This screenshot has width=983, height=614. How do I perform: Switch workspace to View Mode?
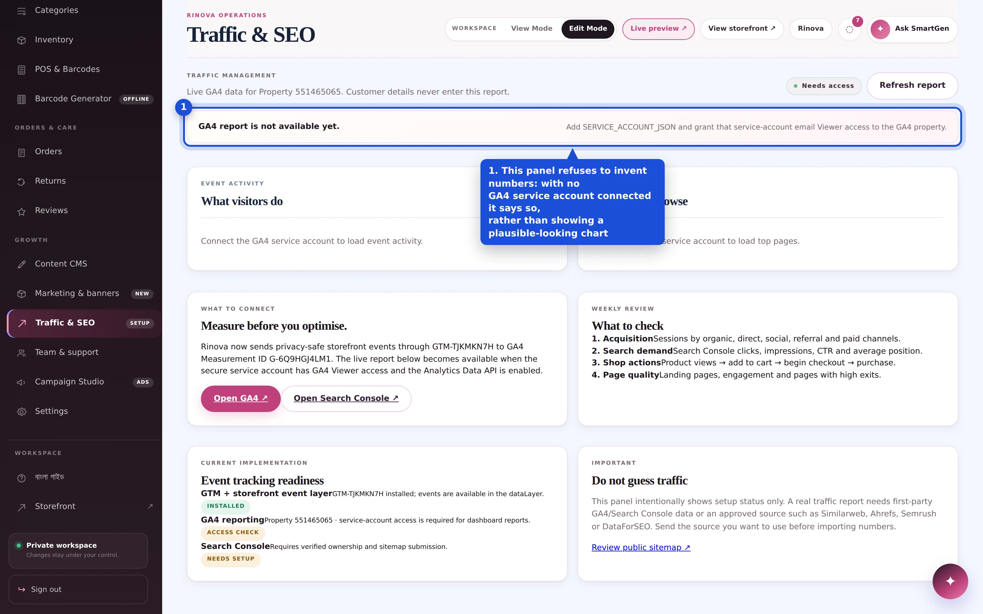tap(531, 29)
